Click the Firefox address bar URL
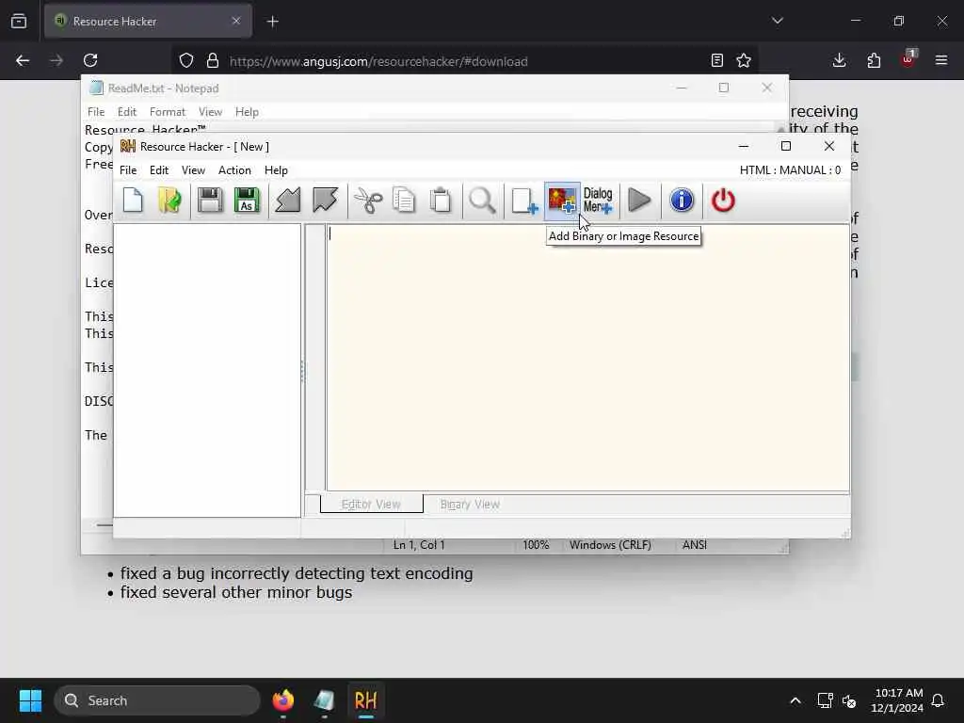This screenshot has height=723, width=964. (378, 61)
